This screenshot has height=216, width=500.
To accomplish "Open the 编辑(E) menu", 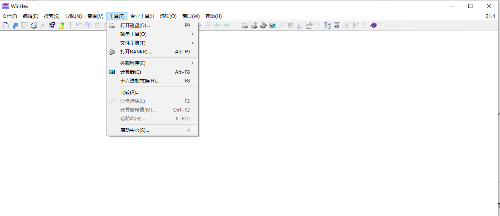I will pos(30,16).
